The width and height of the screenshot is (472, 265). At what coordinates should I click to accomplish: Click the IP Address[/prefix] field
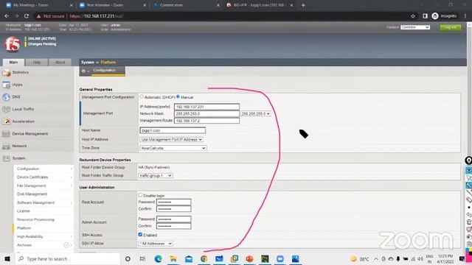point(206,107)
